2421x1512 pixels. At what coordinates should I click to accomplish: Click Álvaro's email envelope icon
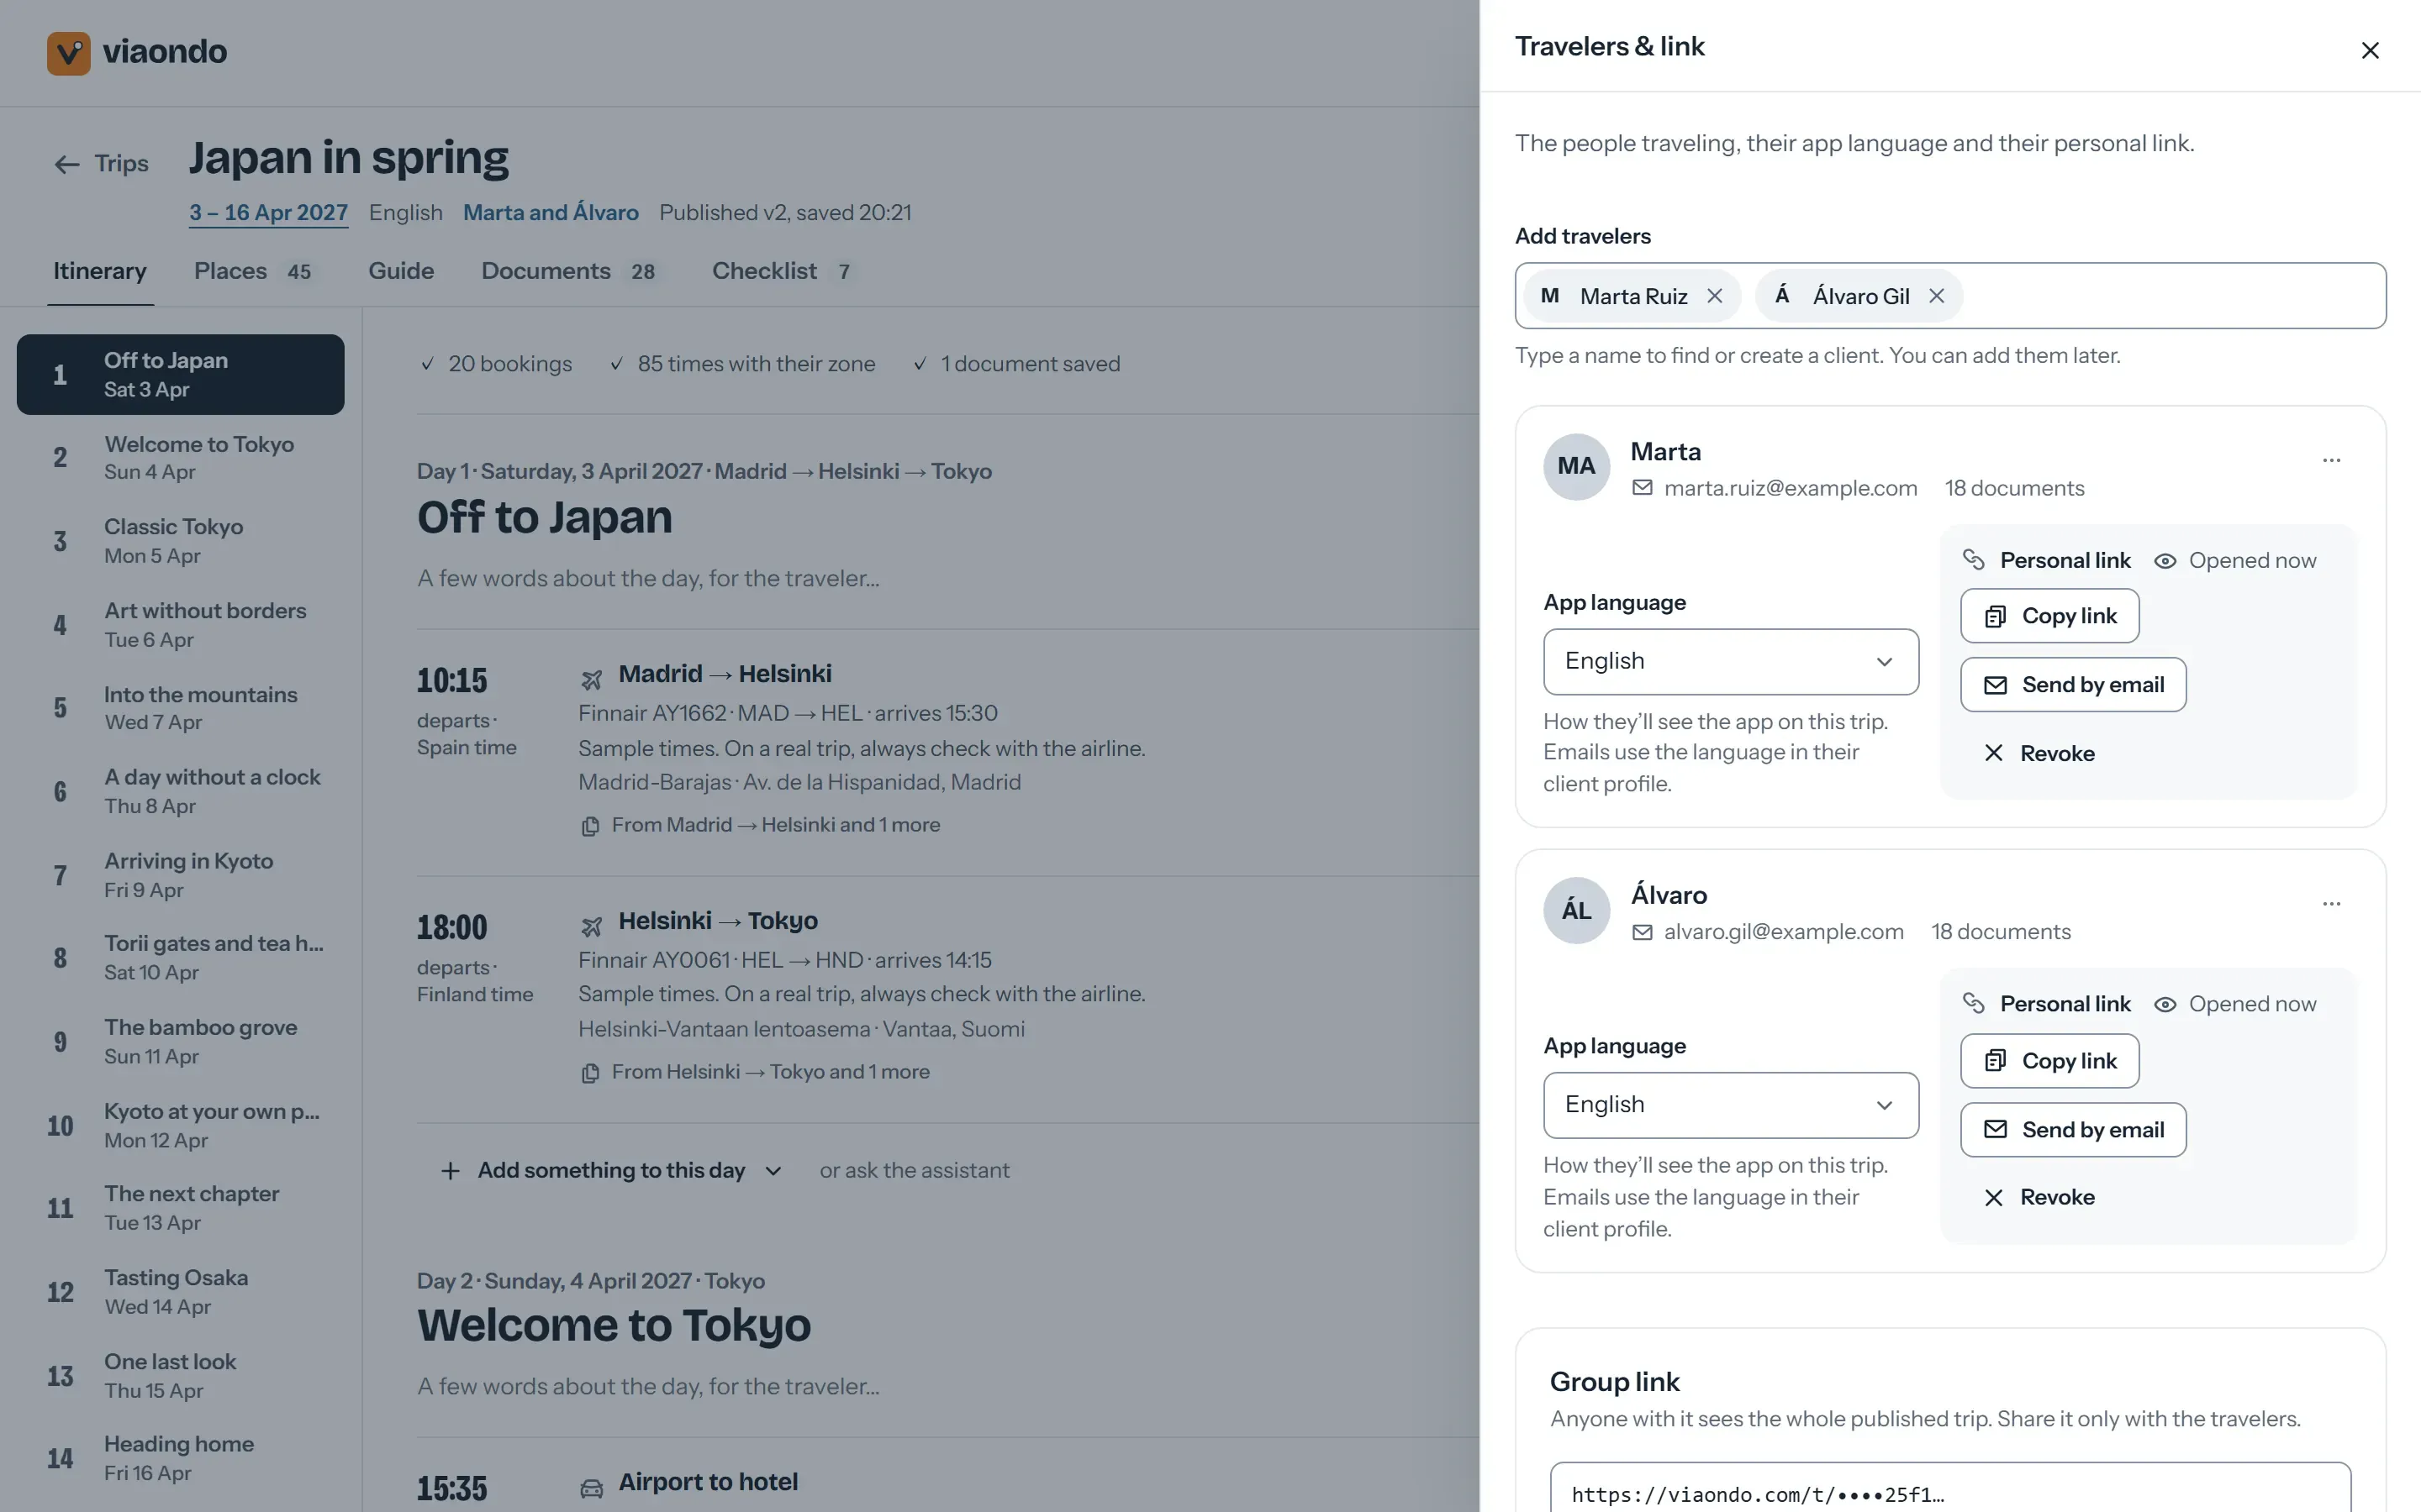click(1642, 932)
